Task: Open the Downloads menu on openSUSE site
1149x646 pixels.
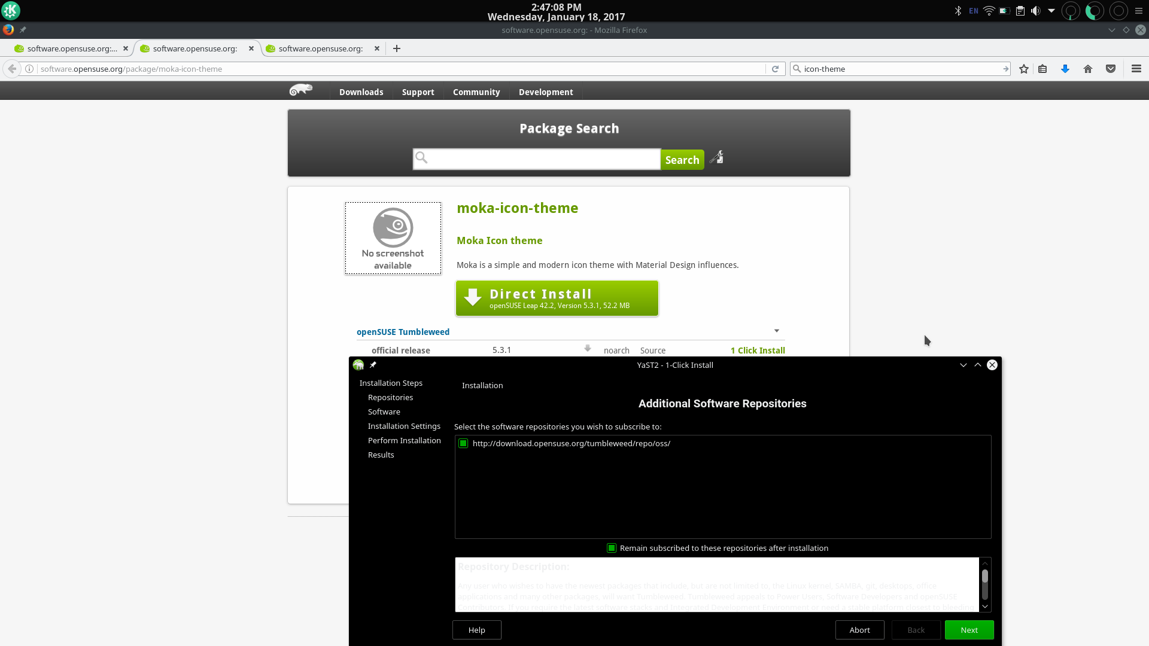Action: [x=361, y=92]
